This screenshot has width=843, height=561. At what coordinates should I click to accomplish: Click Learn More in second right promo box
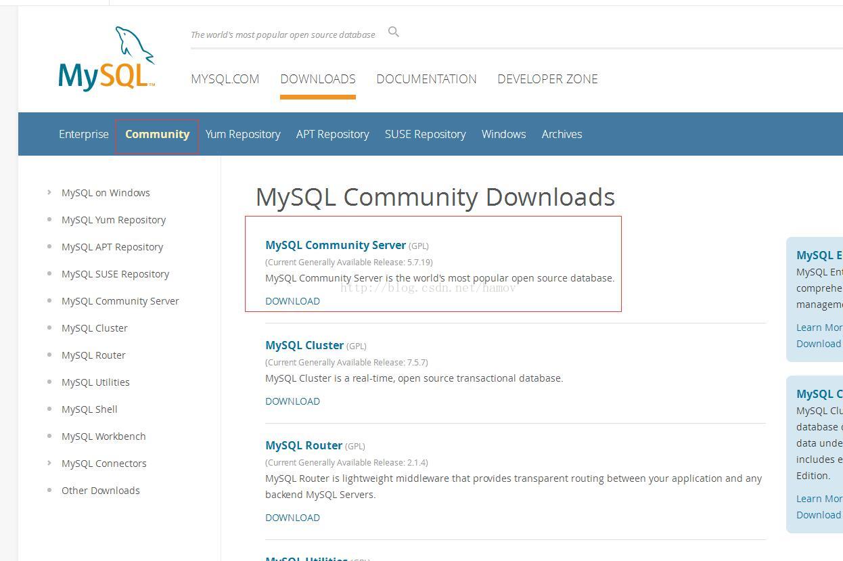[x=819, y=499]
